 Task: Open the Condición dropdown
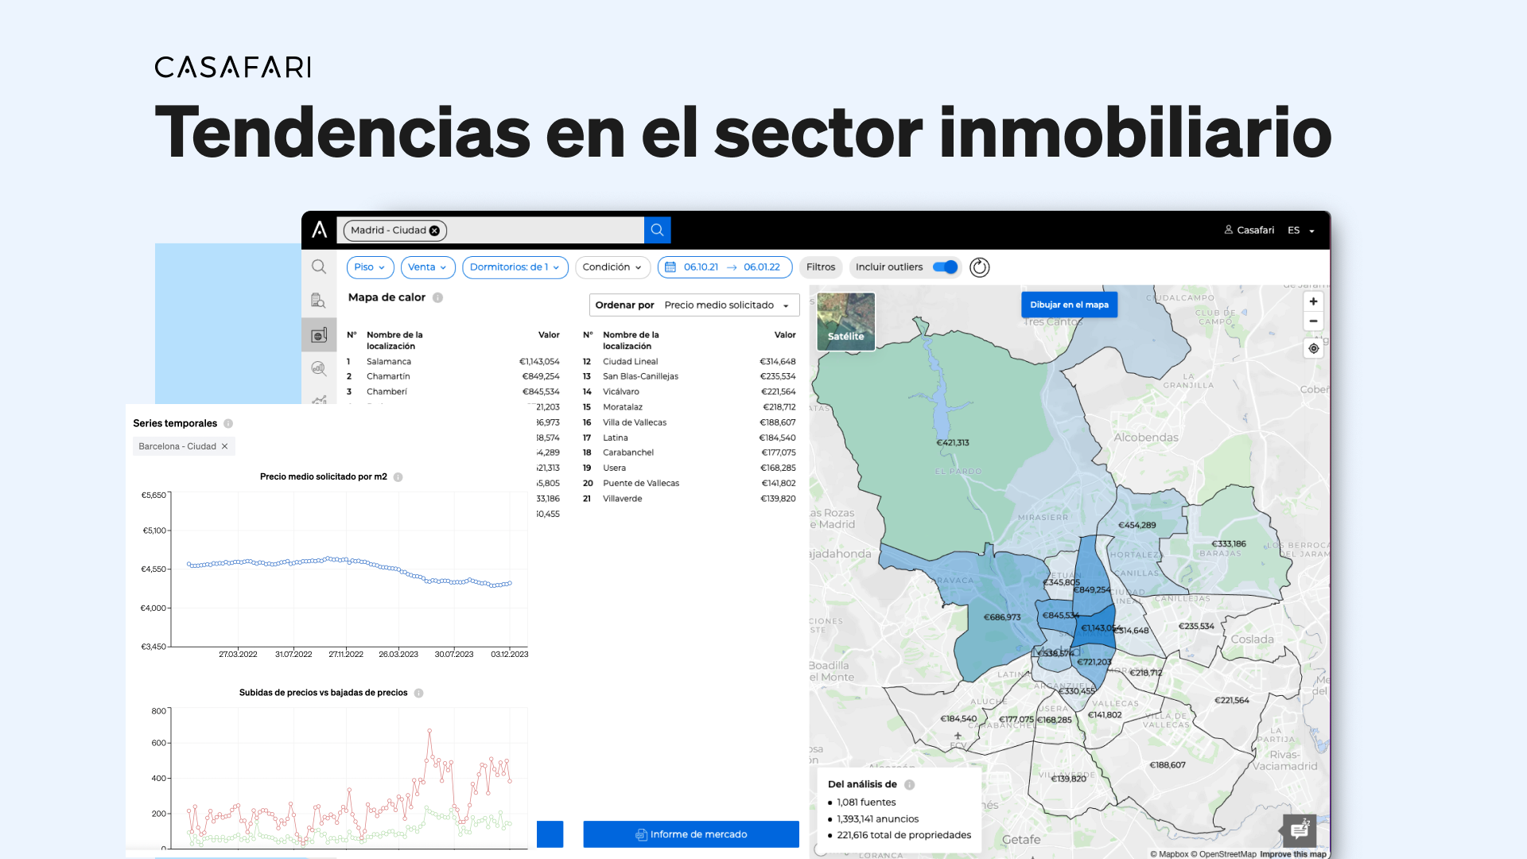612,267
